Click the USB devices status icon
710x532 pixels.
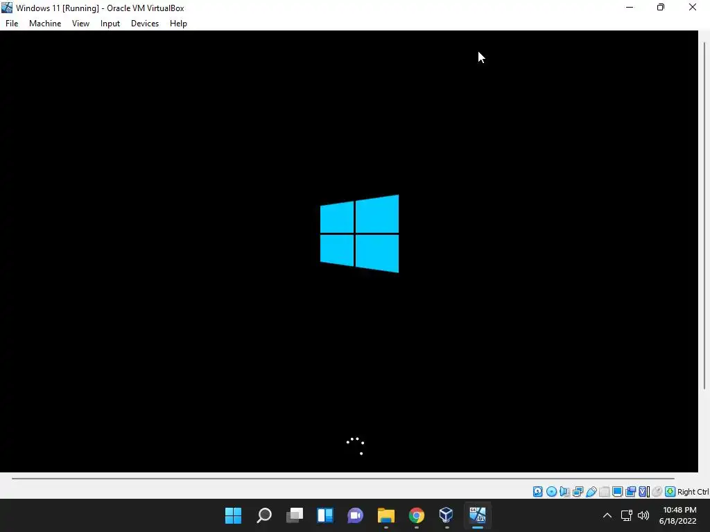pyautogui.click(x=591, y=491)
